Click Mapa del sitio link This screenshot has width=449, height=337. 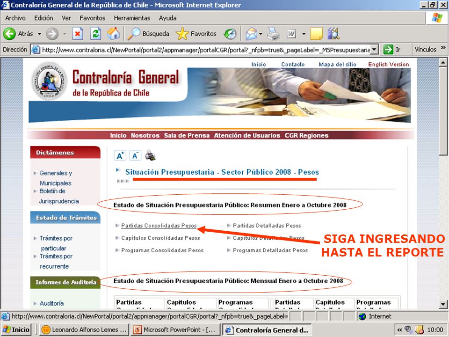click(x=337, y=65)
